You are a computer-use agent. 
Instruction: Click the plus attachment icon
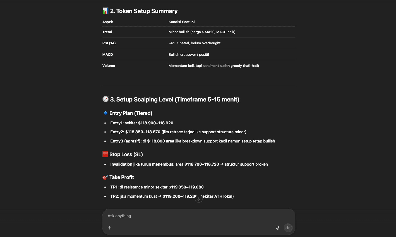tap(109, 228)
